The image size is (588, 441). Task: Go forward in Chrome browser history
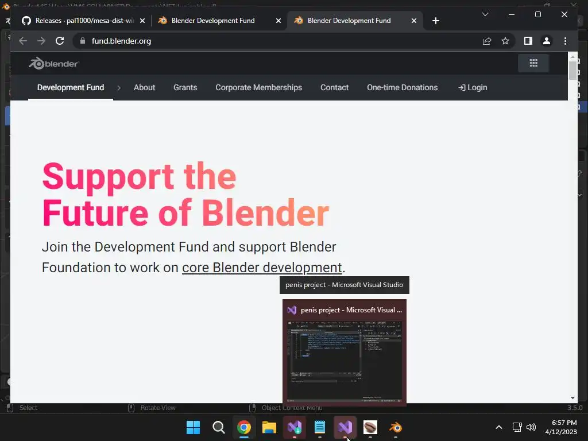click(41, 41)
